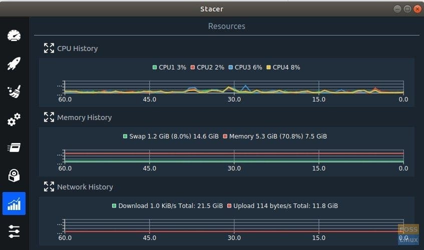Toggle CPU2 red legend swatch

tap(193, 67)
